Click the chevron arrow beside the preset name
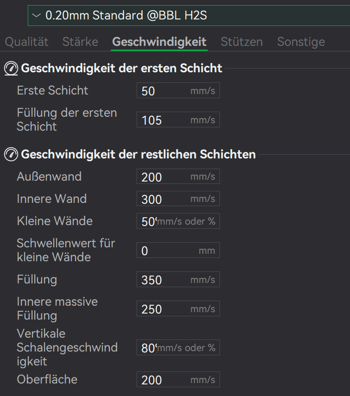The height and width of the screenshot is (396, 350). click(37, 16)
